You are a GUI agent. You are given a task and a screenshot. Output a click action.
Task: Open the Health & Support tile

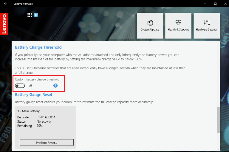tap(178, 26)
